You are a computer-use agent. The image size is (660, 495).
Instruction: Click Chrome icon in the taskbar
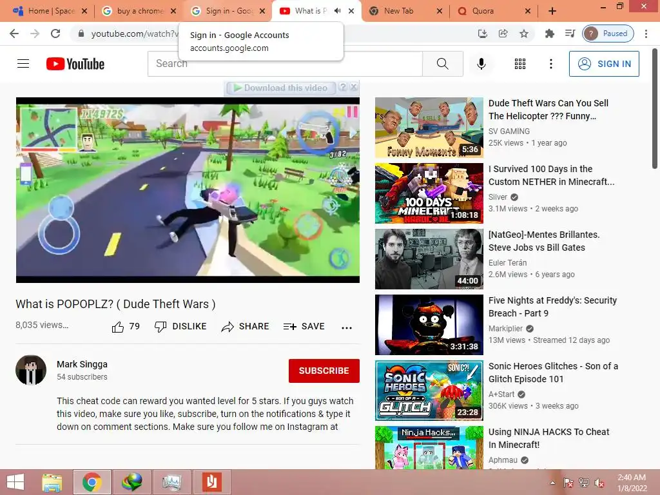(x=92, y=482)
